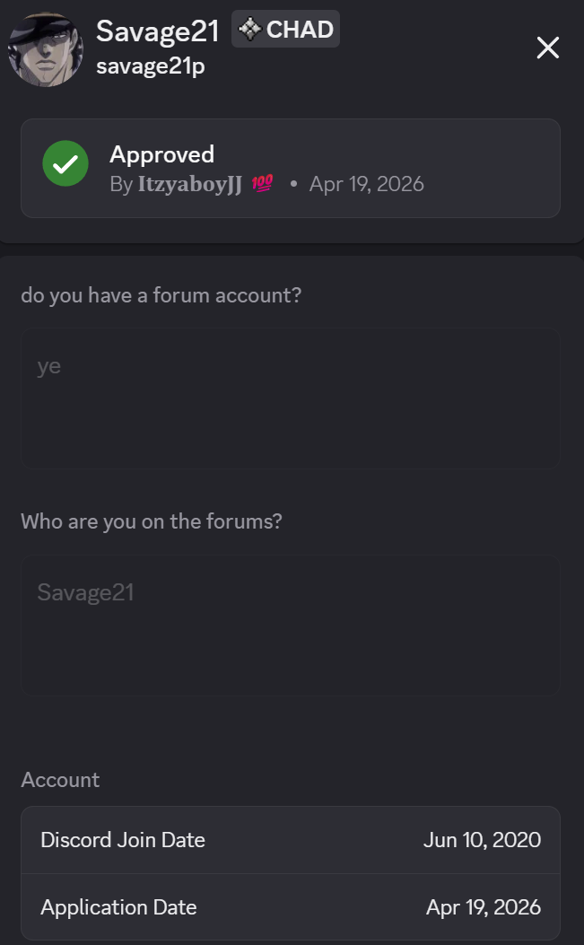
Task: Dismiss the application modal with the X
Action: [x=547, y=48]
